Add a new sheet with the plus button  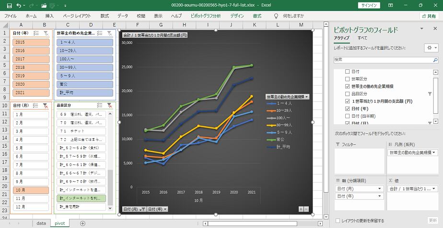click(x=82, y=223)
